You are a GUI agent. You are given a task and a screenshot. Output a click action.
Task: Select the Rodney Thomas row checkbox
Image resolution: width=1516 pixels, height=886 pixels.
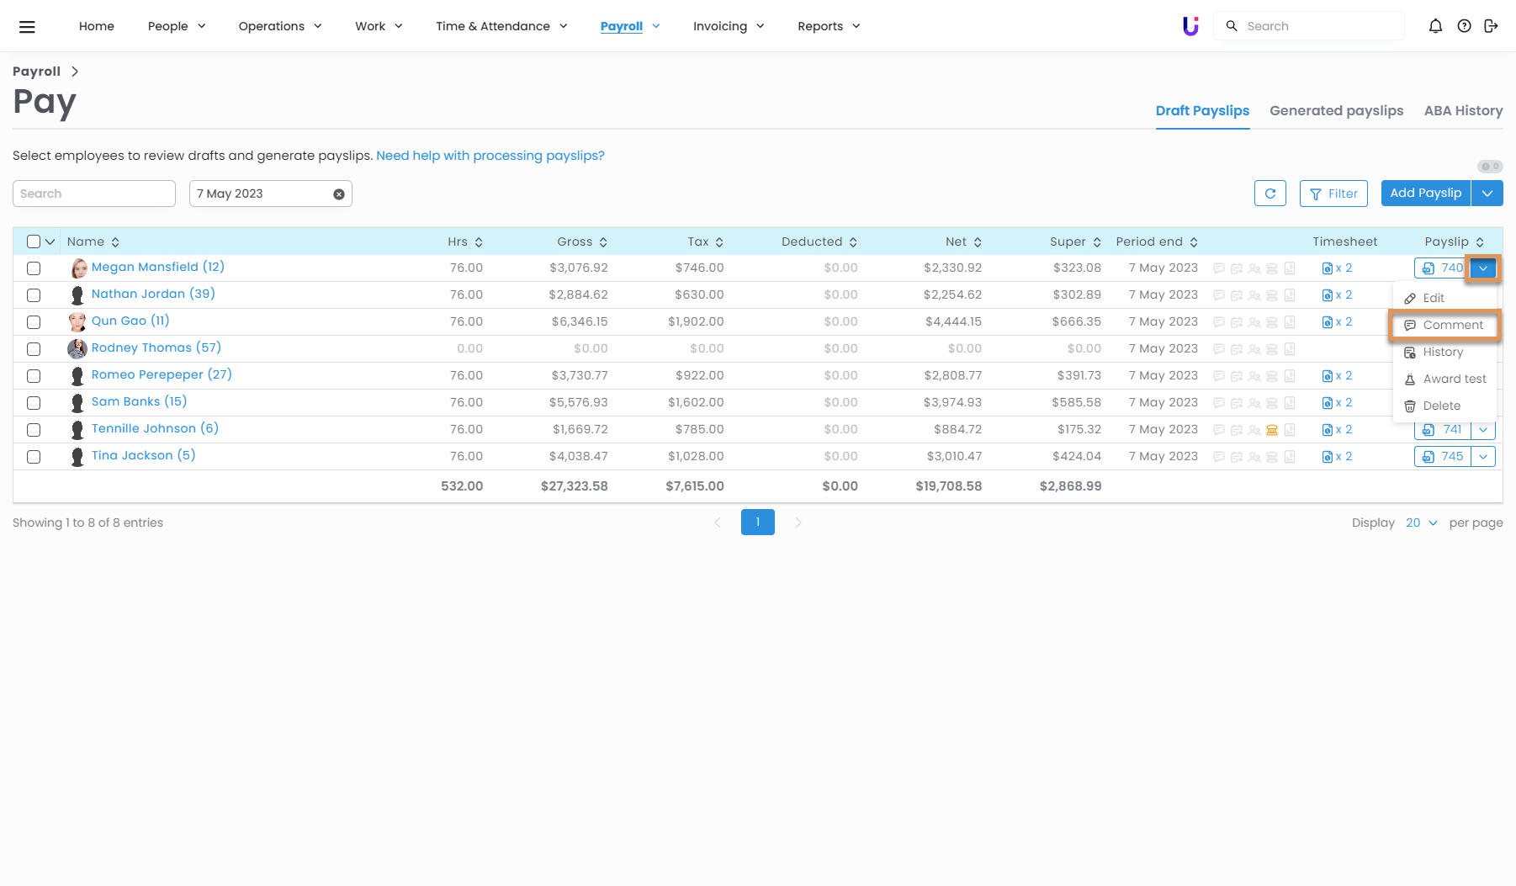(x=34, y=349)
